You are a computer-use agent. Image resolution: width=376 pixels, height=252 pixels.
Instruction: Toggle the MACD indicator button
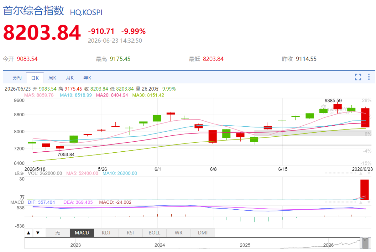tap(82, 233)
